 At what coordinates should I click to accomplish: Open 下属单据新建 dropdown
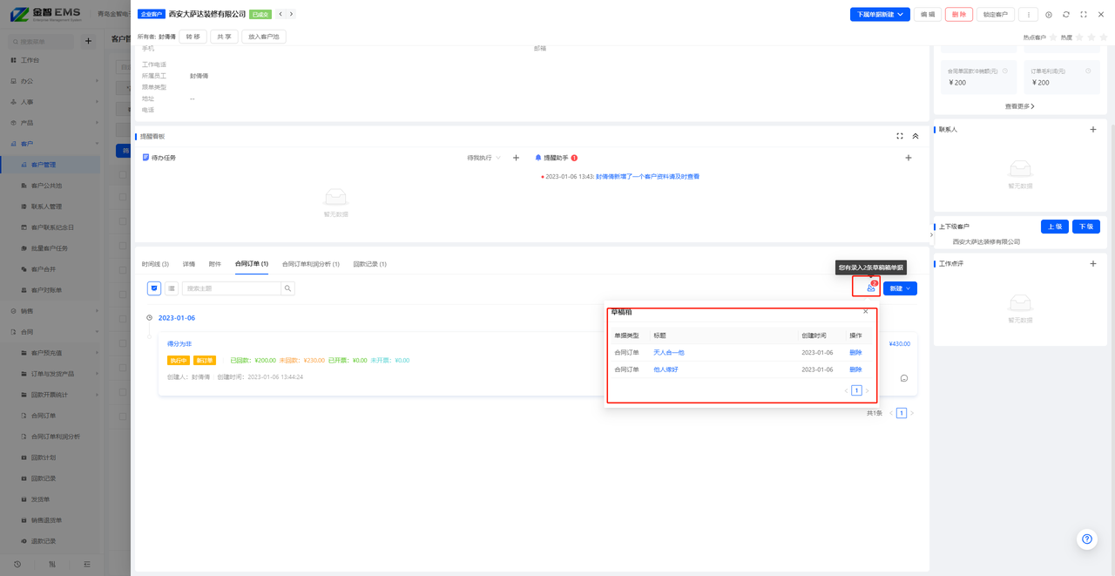pos(880,15)
